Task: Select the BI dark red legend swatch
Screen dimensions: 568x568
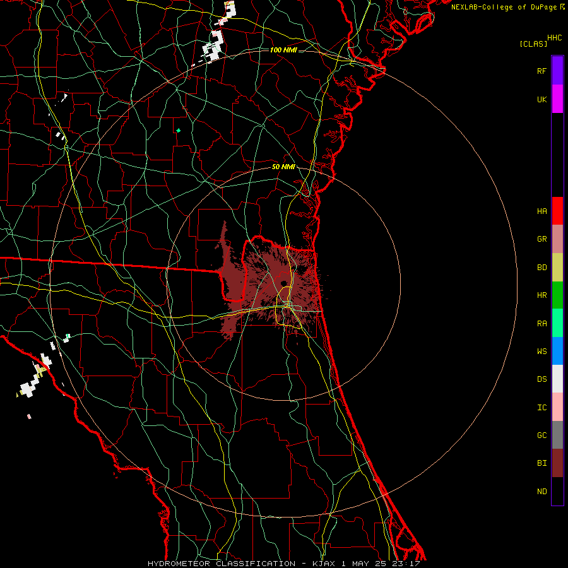Action: [557, 463]
